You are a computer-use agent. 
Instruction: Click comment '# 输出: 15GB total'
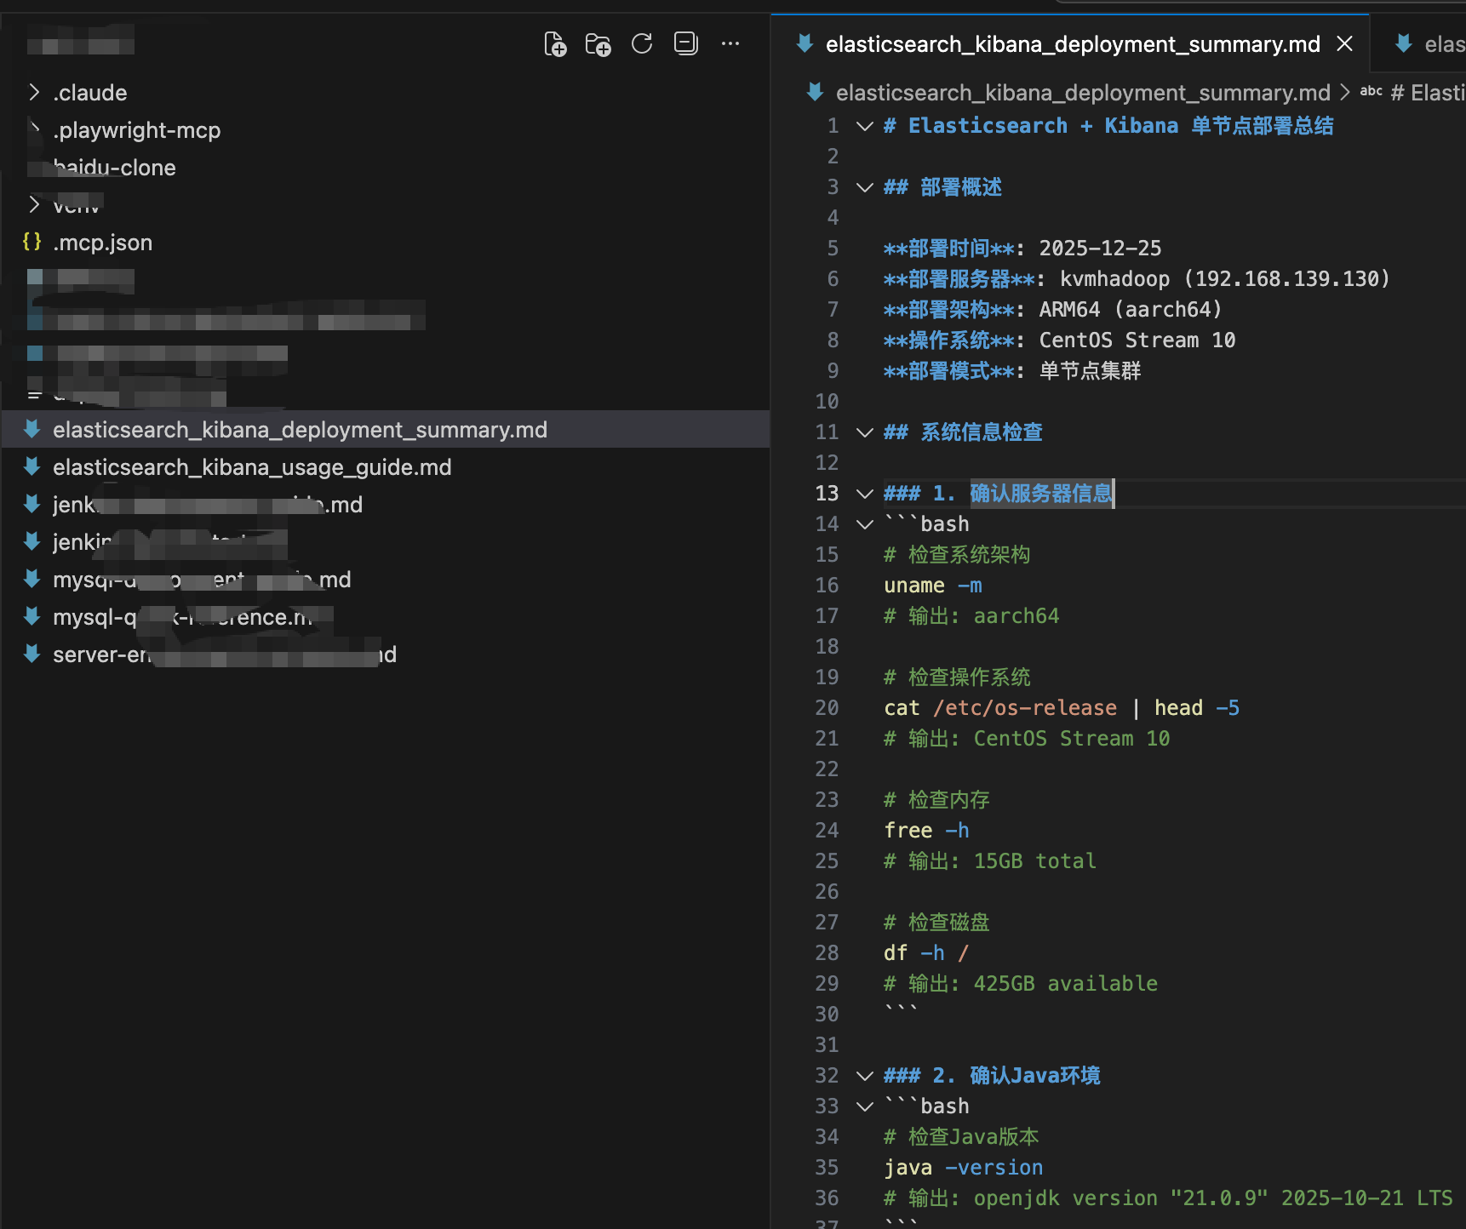[x=990, y=861]
